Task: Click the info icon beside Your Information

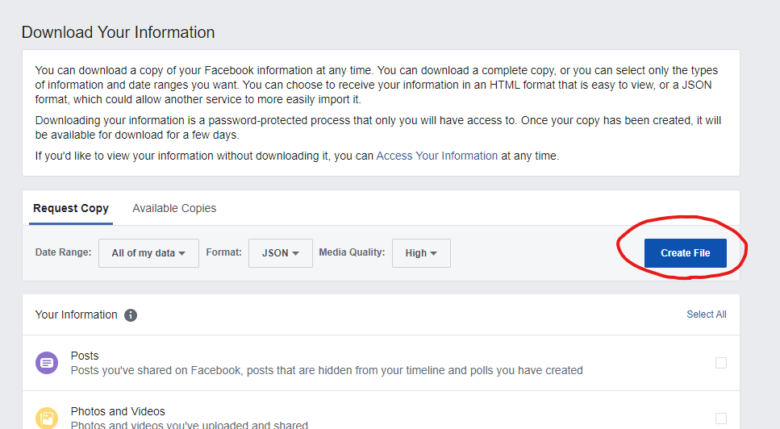Action: click(x=131, y=315)
